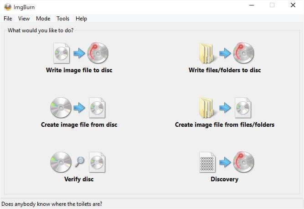This screenshot has height=209, width=304.
Task: Open the Mode menu
Action: (43, 19)
